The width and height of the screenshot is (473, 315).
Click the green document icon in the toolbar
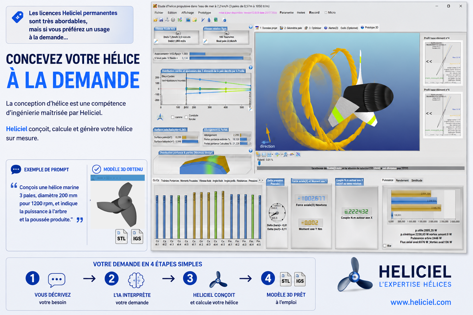click(x=216, y=20)
